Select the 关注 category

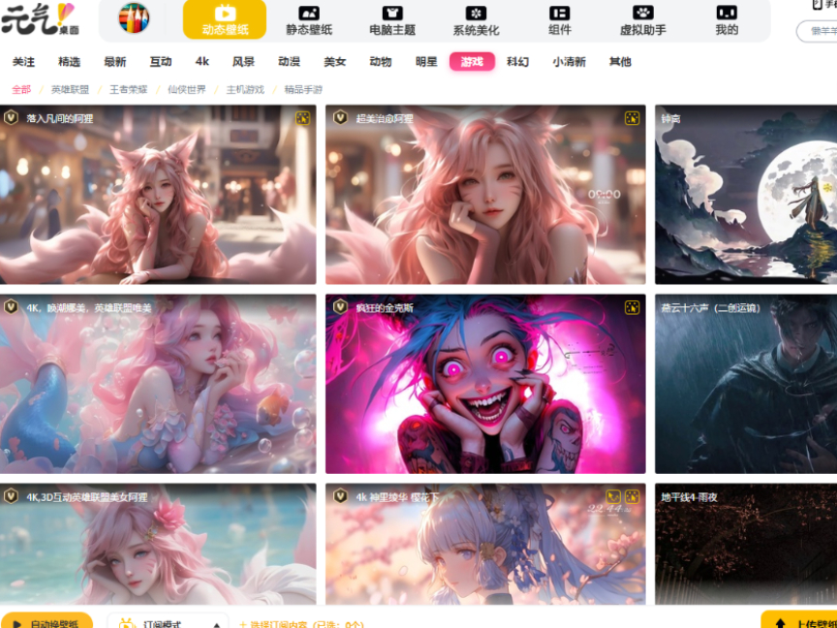click(23, 62)
